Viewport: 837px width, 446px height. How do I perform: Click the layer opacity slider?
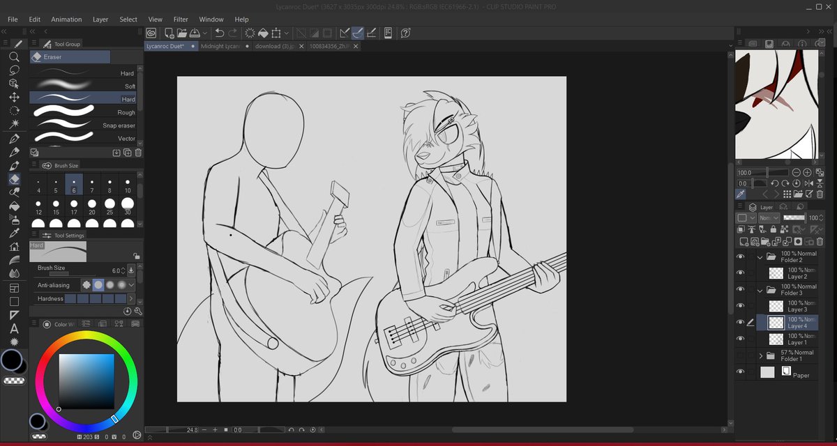pos(794,218)
